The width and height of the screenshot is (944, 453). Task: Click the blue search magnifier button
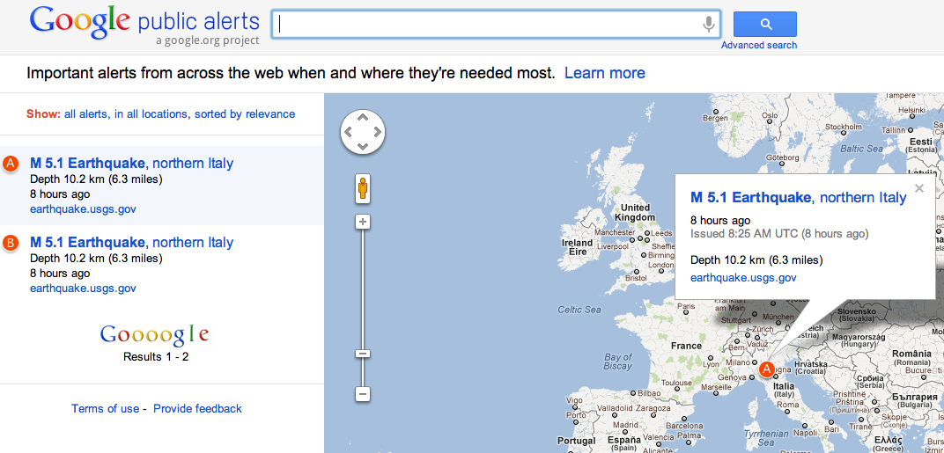click(x=764, y=24)
